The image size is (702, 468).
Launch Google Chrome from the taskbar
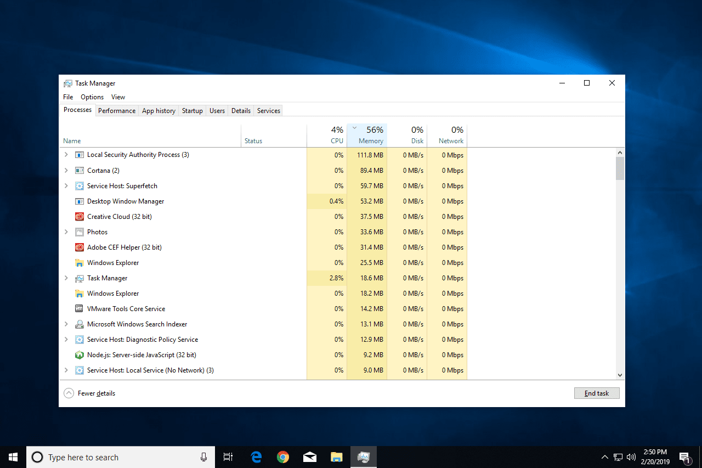point(282,457)
